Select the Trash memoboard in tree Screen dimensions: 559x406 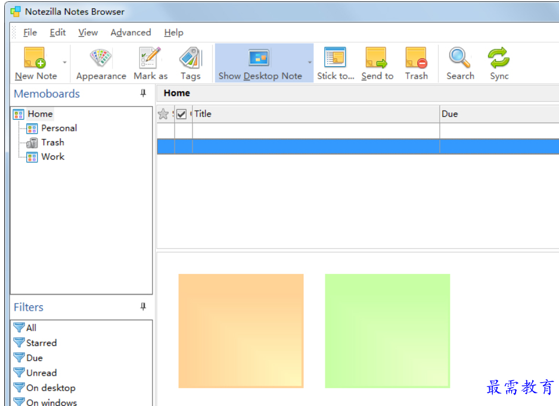[53, 142]
